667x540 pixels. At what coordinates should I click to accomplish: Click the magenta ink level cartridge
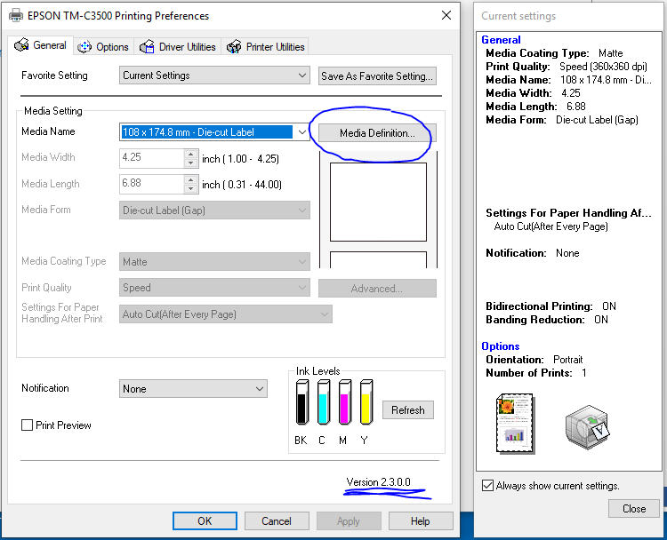344,402
